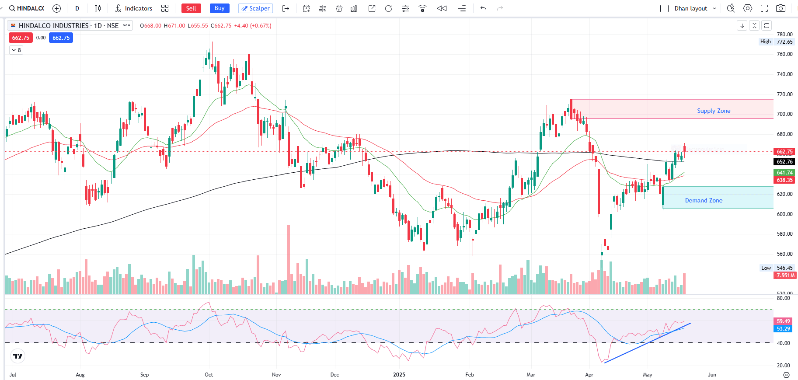Expand the Dhan layout dropdown arrow

coord(714,8)
